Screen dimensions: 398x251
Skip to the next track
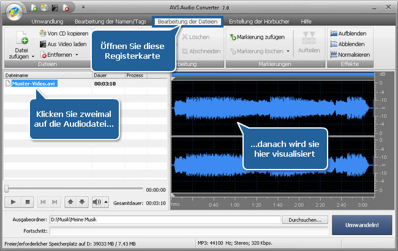pyautogui.click(x=54, y=202)
